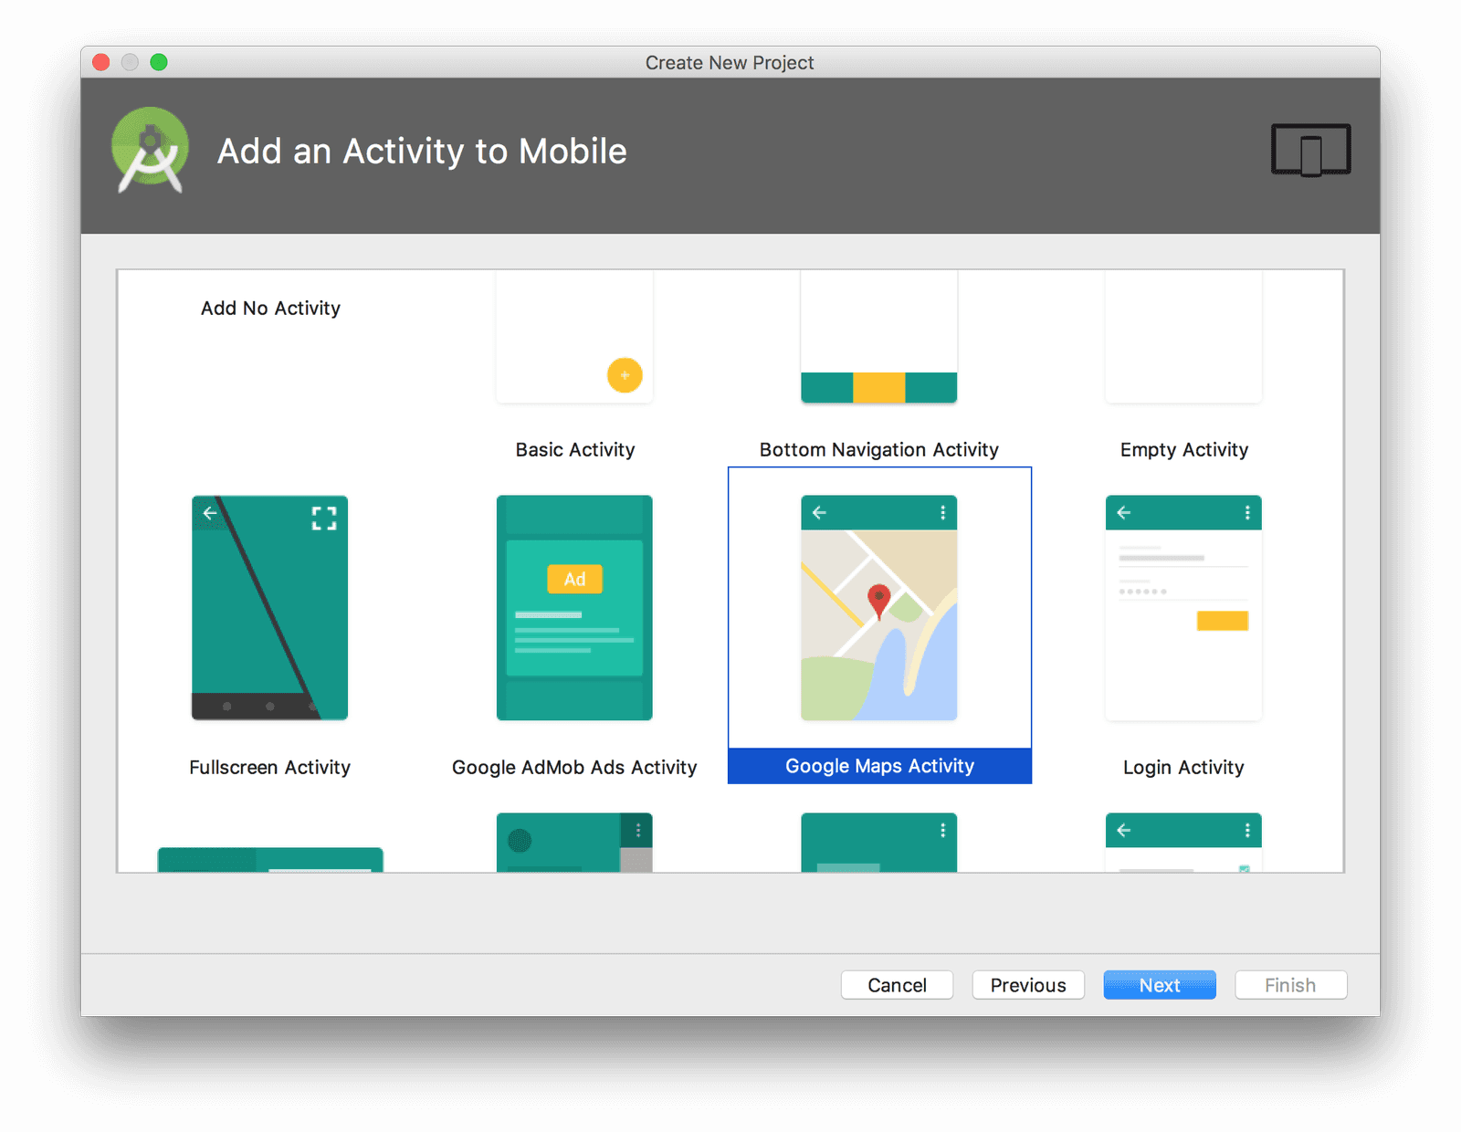Click the partially visible template below Login Activity

coord(1183,840)
